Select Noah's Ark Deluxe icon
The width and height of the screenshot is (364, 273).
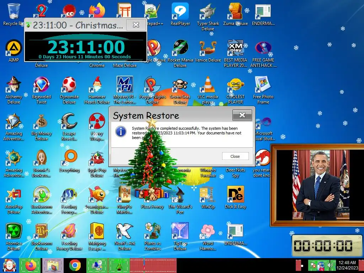[x=125, y=237]
